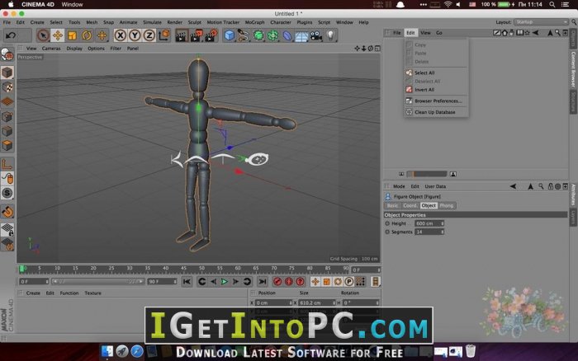Toggle the coordinate system icon
Image resolution: width=578 pixels, height=361 pixels.
coord(164,35)
